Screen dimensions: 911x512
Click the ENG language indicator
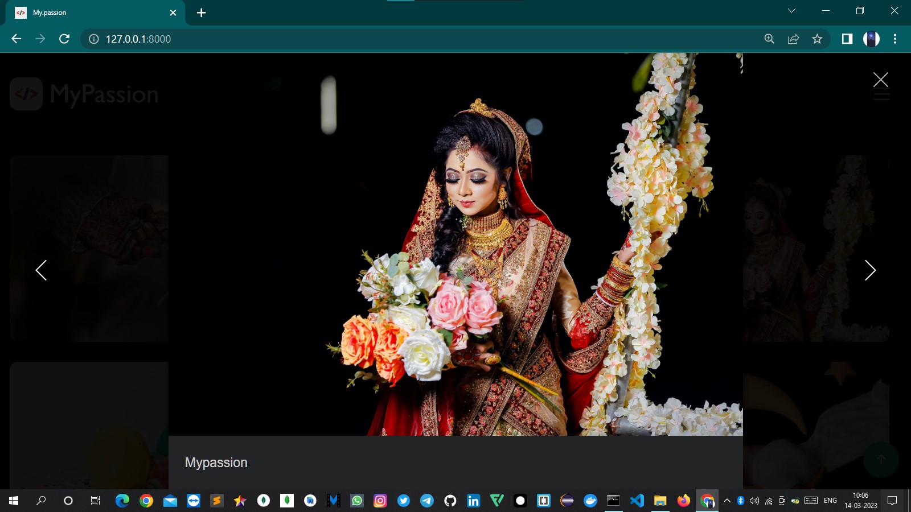(831, 501)
